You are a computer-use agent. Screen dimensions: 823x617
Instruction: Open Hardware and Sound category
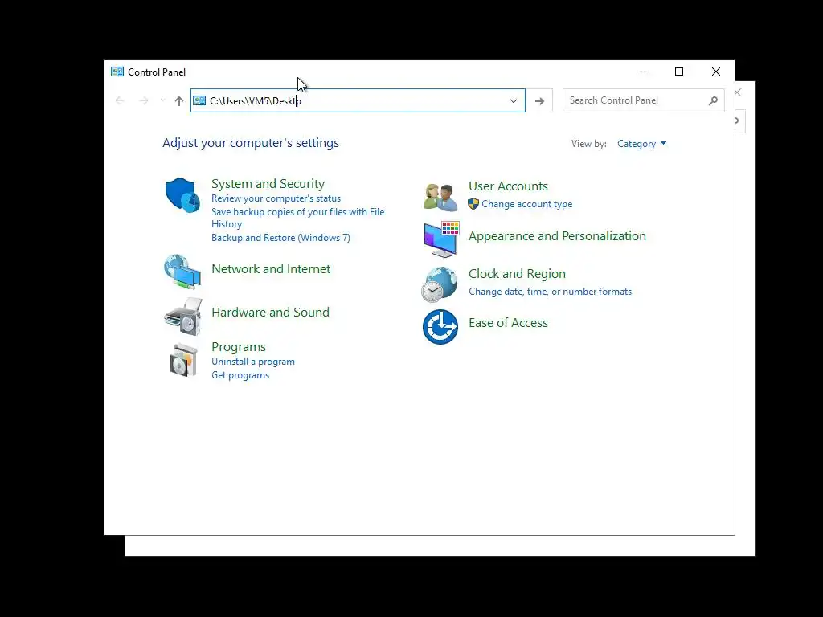tap(270, 313)
